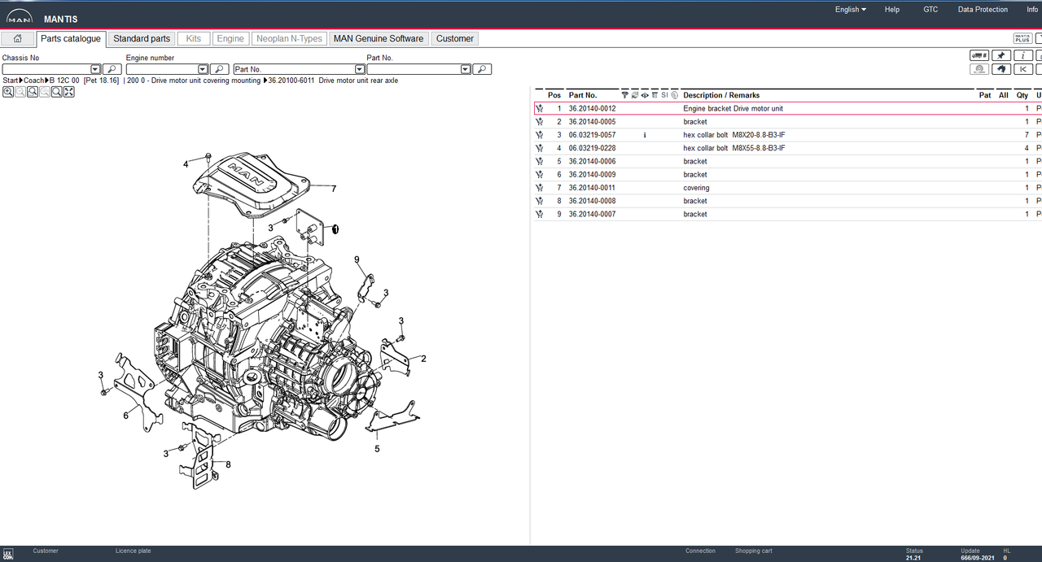The image size is (1042, 562).
Task: Select part number 36.20140-0007
Action: click(592, 214)
